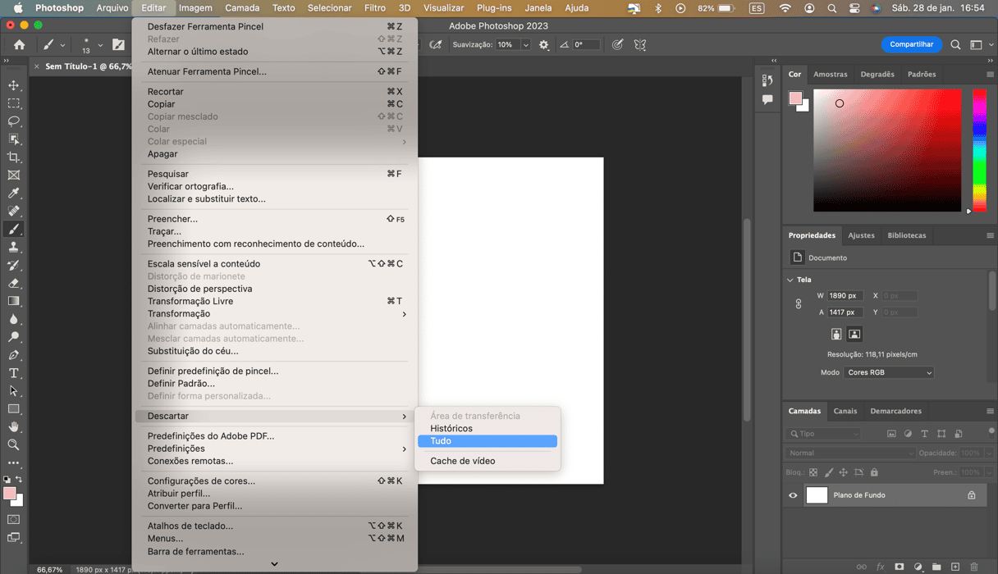Select the Zoom tool
998x574 pixels.
(14, 444)
